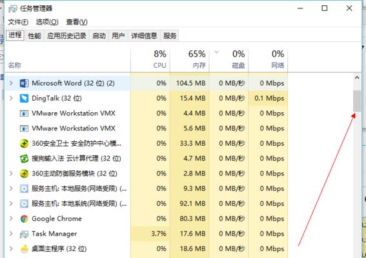Screen dimensions: 366x258
Task: Expand the DingTalk process group
Action: [11, 98]
